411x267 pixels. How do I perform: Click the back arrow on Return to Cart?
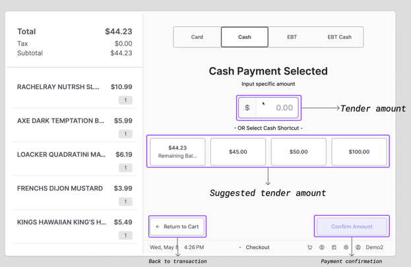(158, 227)
